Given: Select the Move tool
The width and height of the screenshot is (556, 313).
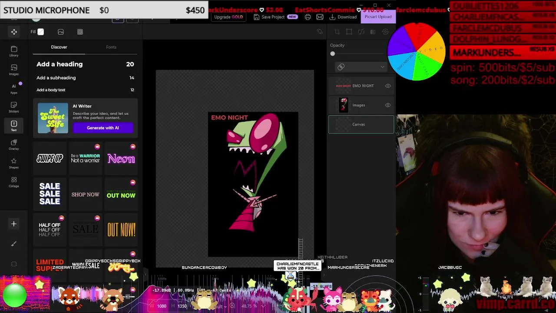Looking at the screenshot, I should pyautogui.click(x=14, y=32).
